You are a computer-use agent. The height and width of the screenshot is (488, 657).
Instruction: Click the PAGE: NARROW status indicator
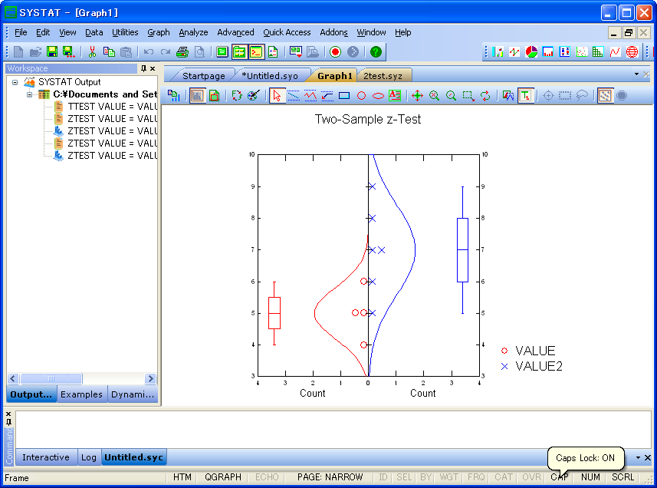pyautogui.click(x=330, y=477)
